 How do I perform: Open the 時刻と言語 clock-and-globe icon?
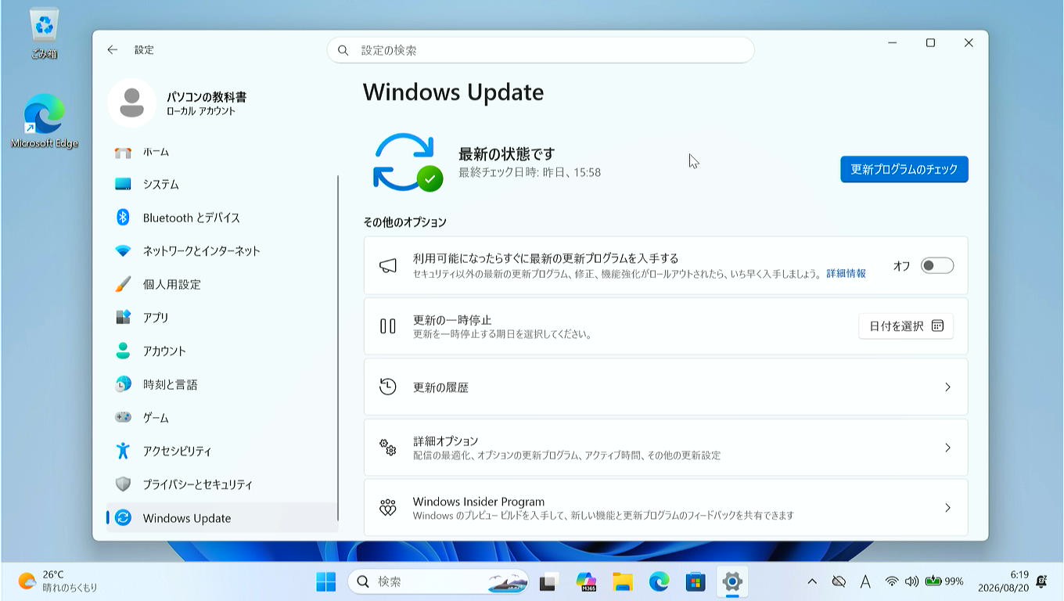click(x=123, y=384)
